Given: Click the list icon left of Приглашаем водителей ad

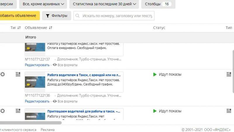Looking at the screenshot, I should click(18, 111).
